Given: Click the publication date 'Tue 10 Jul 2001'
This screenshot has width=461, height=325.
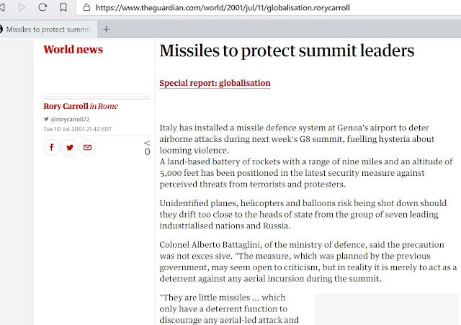Looking at the screenshot, I should point(66,129).
